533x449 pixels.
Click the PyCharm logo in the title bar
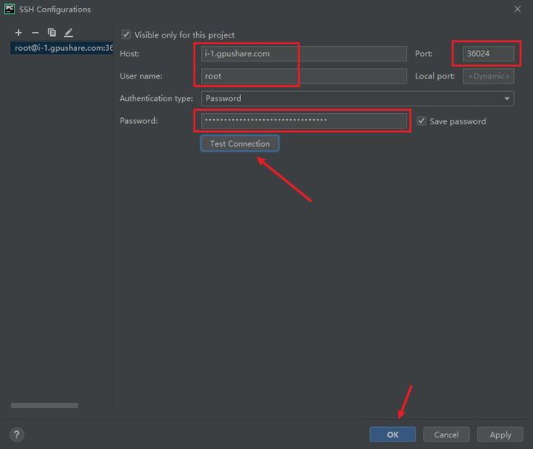click(10, 9)
